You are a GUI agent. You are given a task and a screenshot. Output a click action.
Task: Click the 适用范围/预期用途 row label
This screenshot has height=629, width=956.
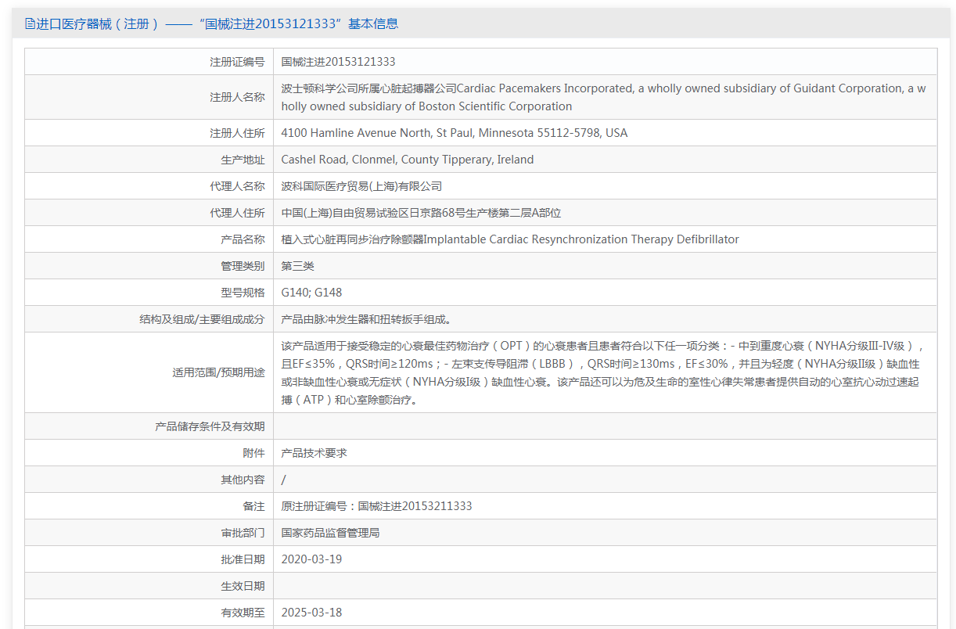coord(218,372)
